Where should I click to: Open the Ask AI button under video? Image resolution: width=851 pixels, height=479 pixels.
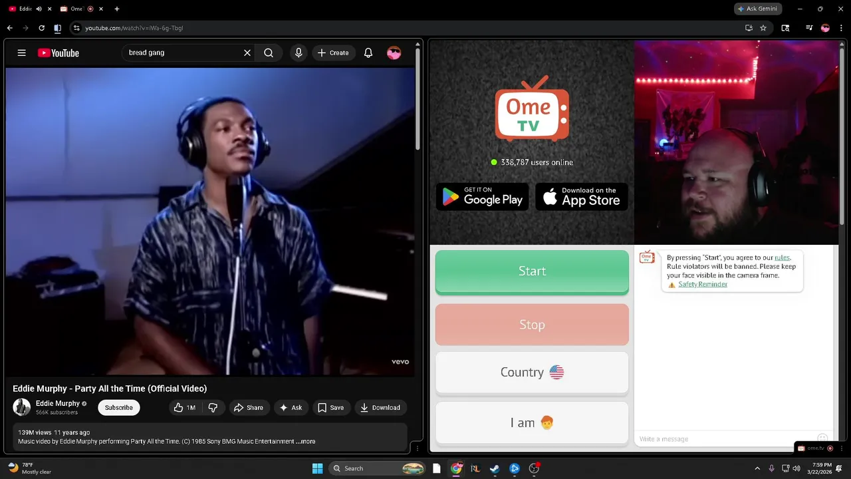coord(291,407)
